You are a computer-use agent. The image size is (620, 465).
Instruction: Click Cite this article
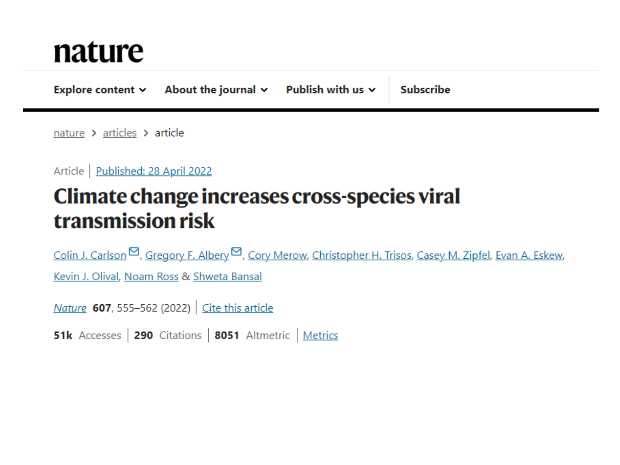(238, 308)
